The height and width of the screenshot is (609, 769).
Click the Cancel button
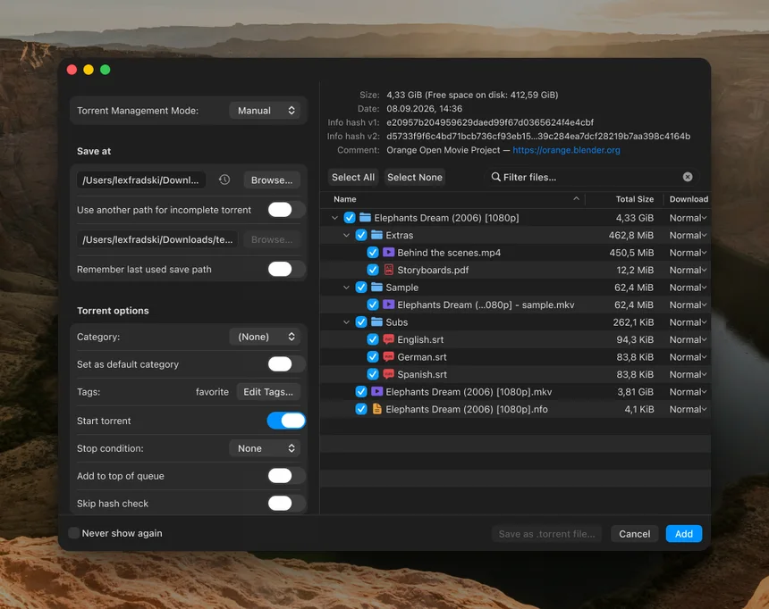tap(634, 534)
